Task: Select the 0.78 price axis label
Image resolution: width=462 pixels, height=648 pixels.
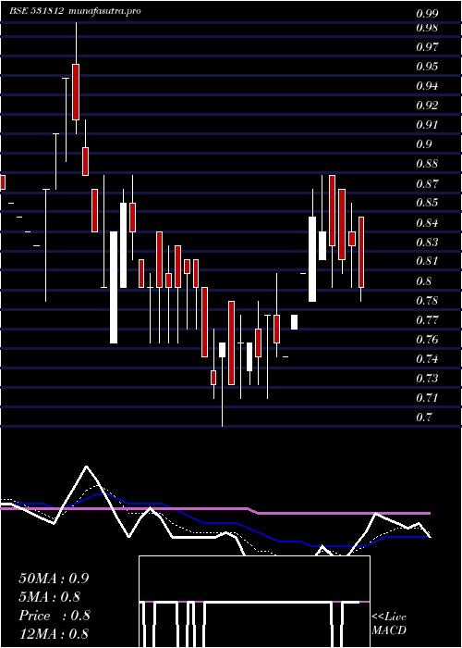Action: [x=427, y=301]
